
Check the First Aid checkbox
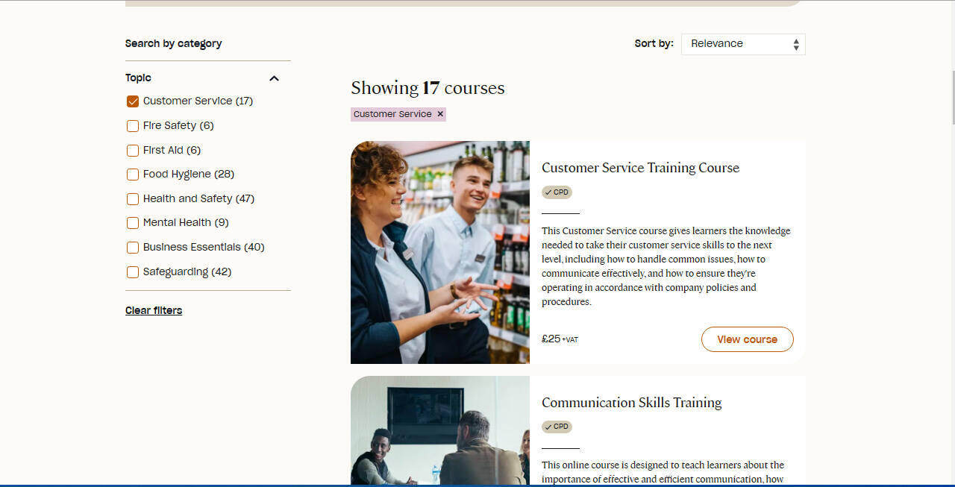pyautogui.click(x=132, y=150)
